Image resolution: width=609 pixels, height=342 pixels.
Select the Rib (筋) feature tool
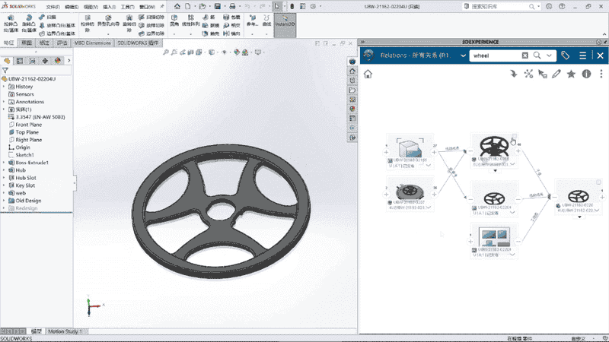209,17
